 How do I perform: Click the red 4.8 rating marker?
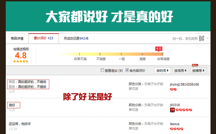coord(159,49)
